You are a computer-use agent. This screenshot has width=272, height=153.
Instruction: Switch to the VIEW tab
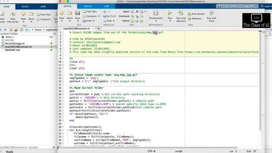pyautogui.click(x=107, y=6)
